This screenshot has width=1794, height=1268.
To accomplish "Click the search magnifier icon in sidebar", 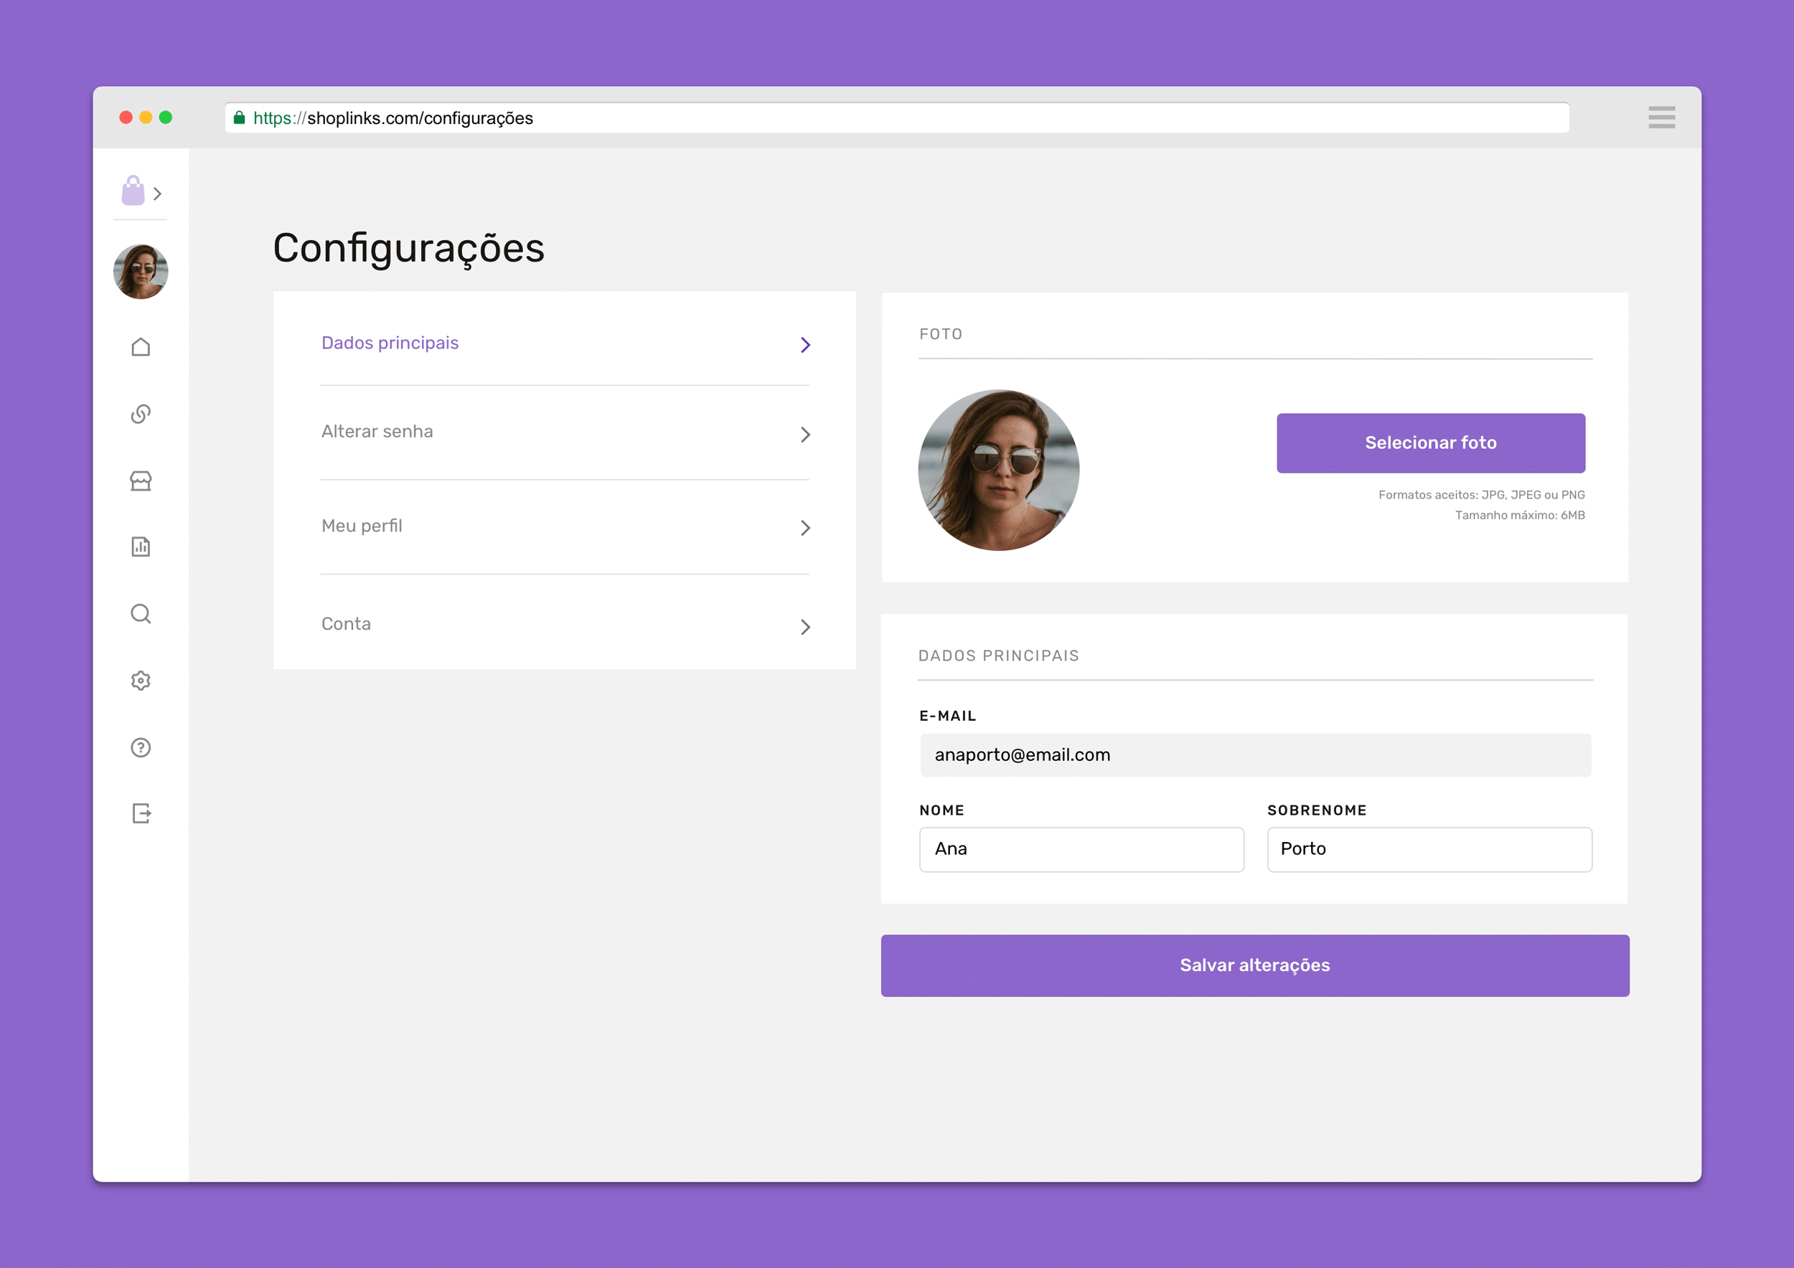I will (x=141, y=614).
